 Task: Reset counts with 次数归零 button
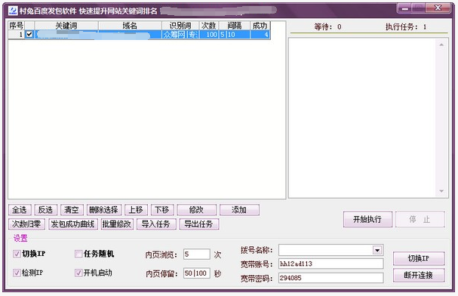(x=26, y=224)
